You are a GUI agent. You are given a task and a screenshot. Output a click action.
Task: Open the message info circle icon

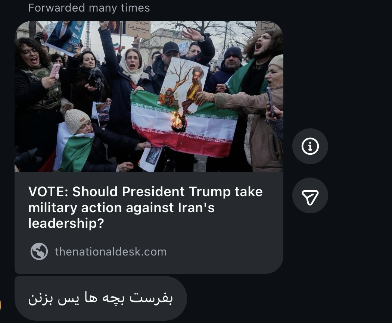pos(310,146)
